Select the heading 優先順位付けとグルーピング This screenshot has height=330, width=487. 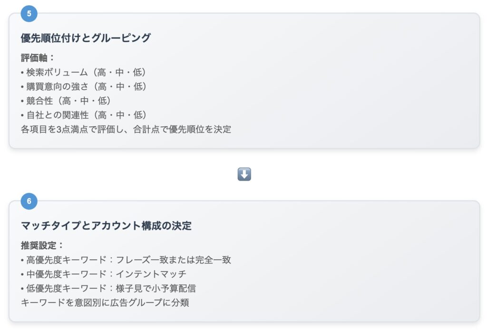click(86, 38)
